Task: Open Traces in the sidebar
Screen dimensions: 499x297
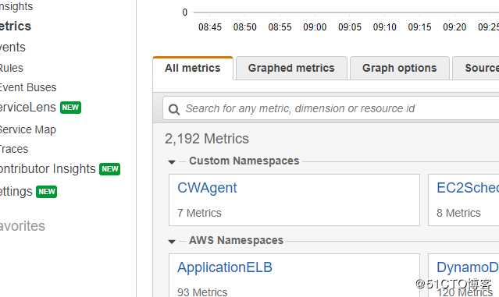Action: click(x=14, y=149)
